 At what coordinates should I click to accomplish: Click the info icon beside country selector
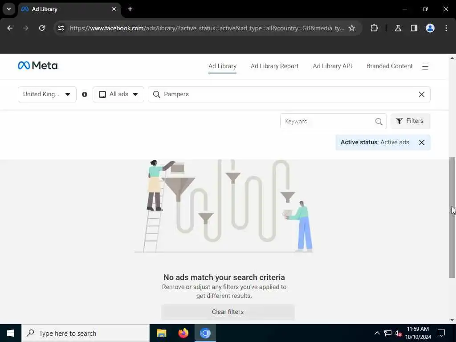coord(85,94)
